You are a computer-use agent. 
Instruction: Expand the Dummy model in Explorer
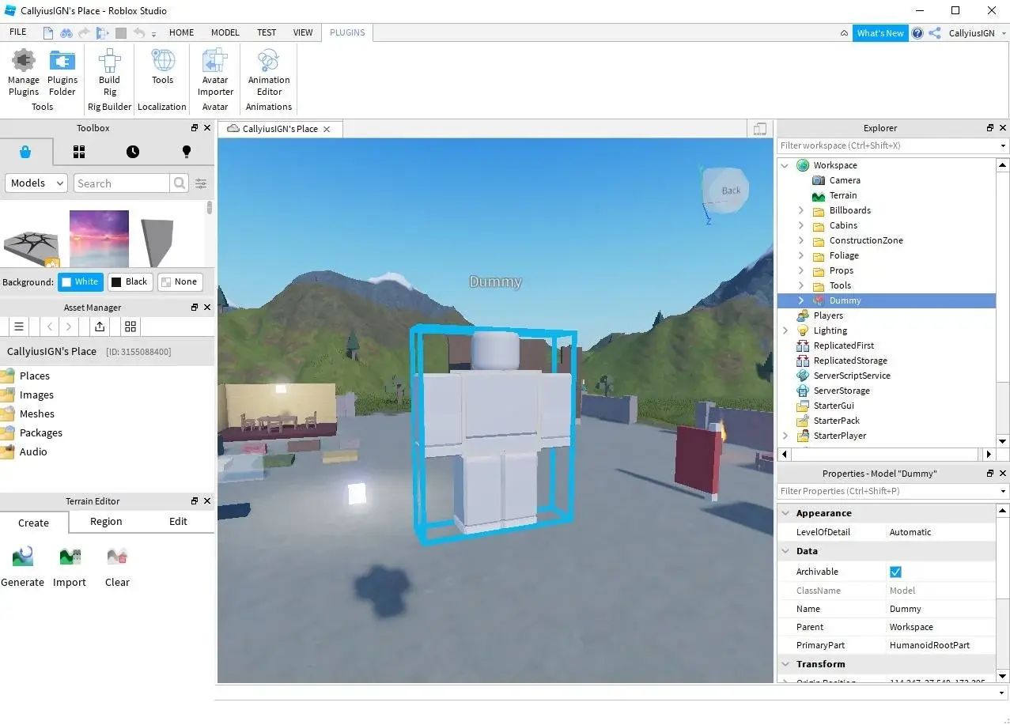[800, 300]
